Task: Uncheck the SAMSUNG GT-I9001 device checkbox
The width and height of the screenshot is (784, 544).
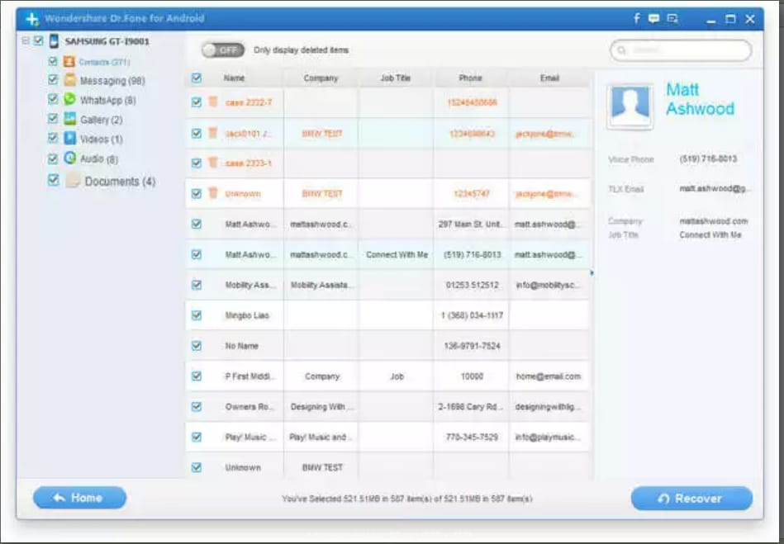Action: (39, 41)
